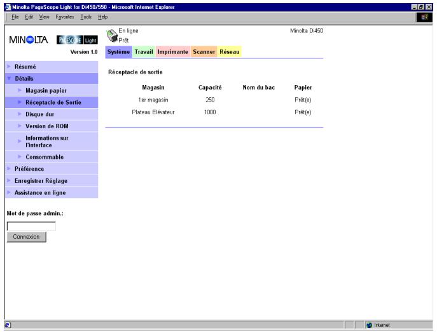Click the capacity value '250'
This screenshot has height=332, width=437.
point(210,100)
